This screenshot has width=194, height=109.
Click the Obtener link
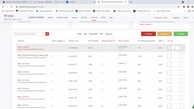[x=109, y=34]
